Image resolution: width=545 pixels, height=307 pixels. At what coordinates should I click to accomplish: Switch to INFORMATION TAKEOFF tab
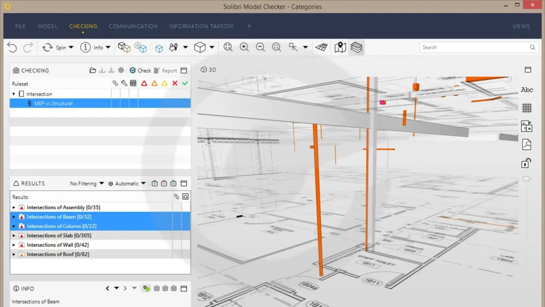pyautogui.click(x=202, y=26)
